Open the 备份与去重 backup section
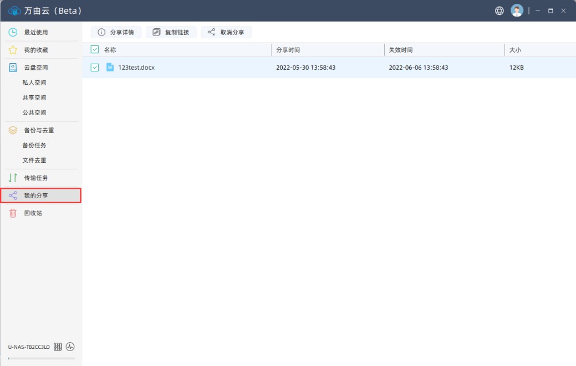The width and height of the screenshot is (576, 366). point(37,130)
